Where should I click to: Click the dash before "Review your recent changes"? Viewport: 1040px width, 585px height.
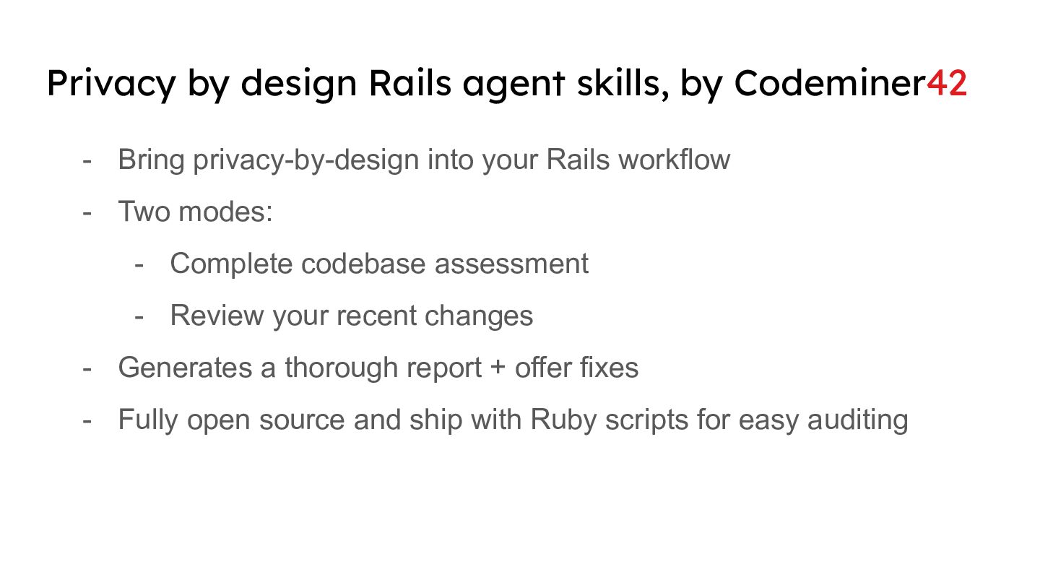point(139,316)
